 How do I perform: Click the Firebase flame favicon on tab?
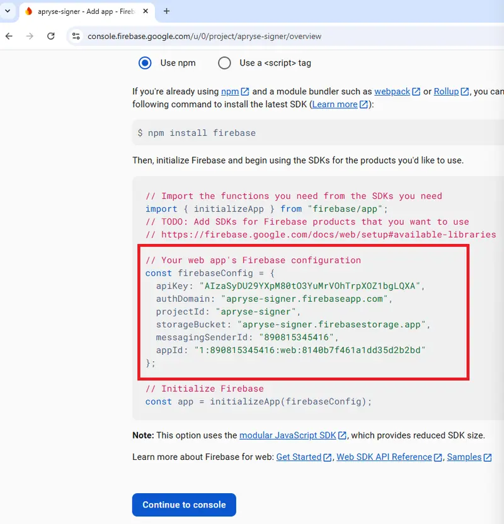pos(29,11)
